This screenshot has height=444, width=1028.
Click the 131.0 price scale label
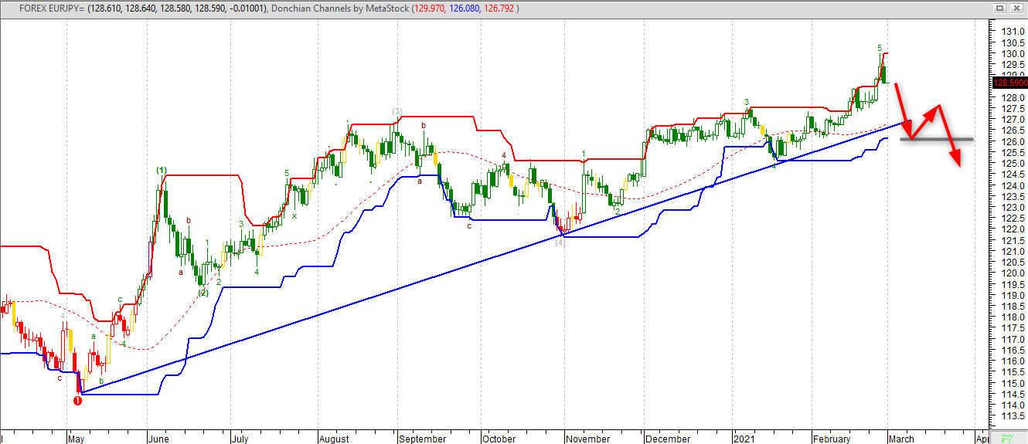[x=1007, y=32]
